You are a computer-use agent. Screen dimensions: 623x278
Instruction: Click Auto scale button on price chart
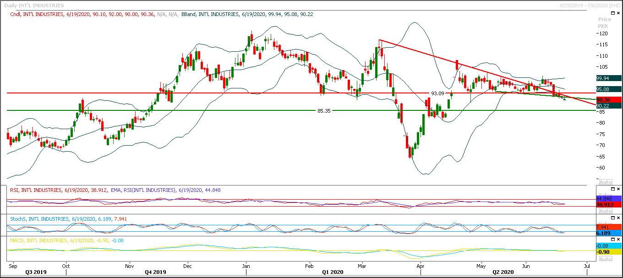(x=605, y=182)
